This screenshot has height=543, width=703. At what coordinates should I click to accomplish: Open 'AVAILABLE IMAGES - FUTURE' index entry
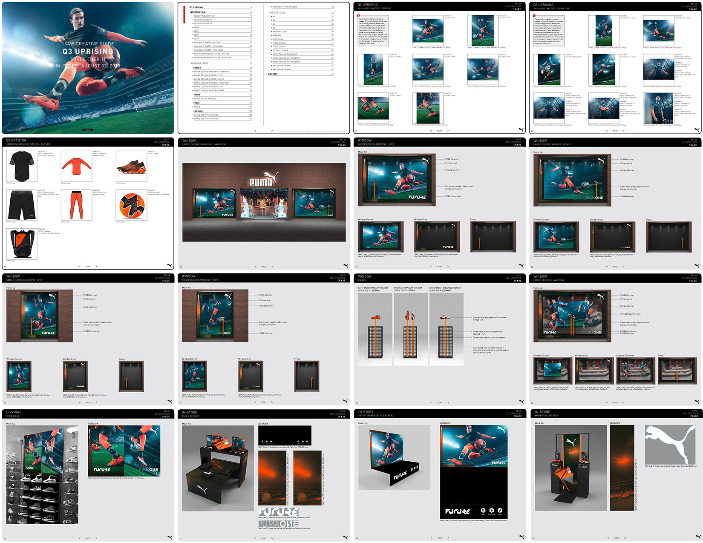[222, 43]
